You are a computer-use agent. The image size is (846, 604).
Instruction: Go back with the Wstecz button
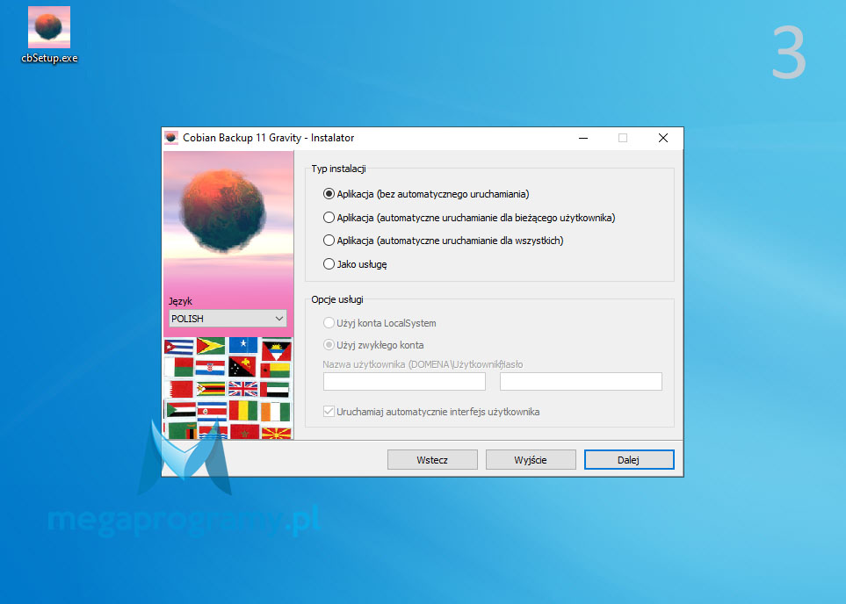point(432,459)
